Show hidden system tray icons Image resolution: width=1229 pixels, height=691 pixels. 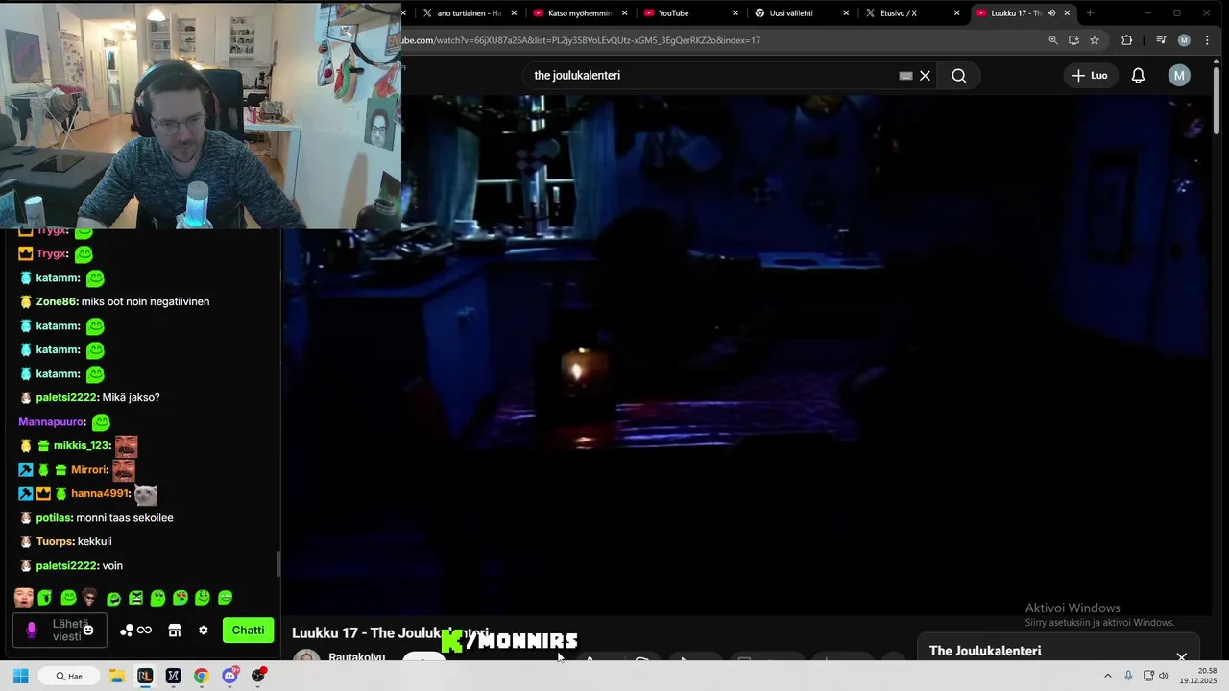point(1107,676)
